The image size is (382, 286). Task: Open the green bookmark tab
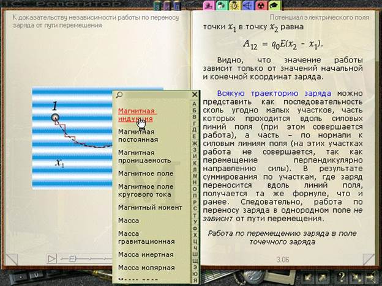pos(222,5)
